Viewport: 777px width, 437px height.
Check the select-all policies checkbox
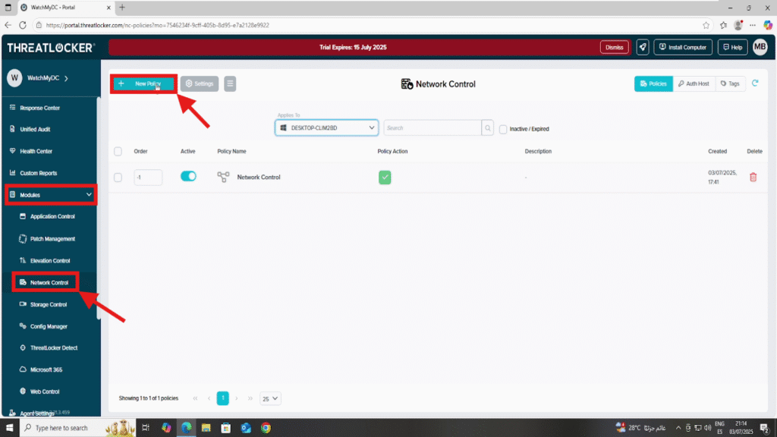point(118,151)
